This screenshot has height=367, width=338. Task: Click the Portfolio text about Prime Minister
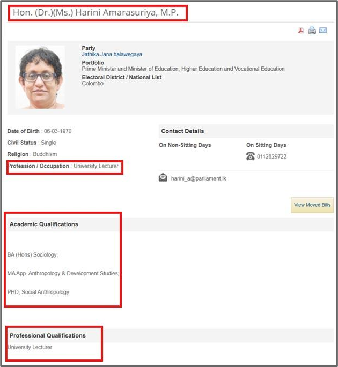pos(183,69)
